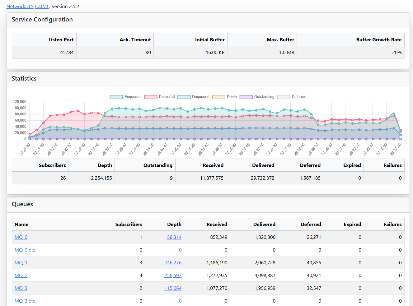Click the Max. Buffer value 1.0 MB
The width and height of the screenshot is (413, 306).
(x=287, y=53)
